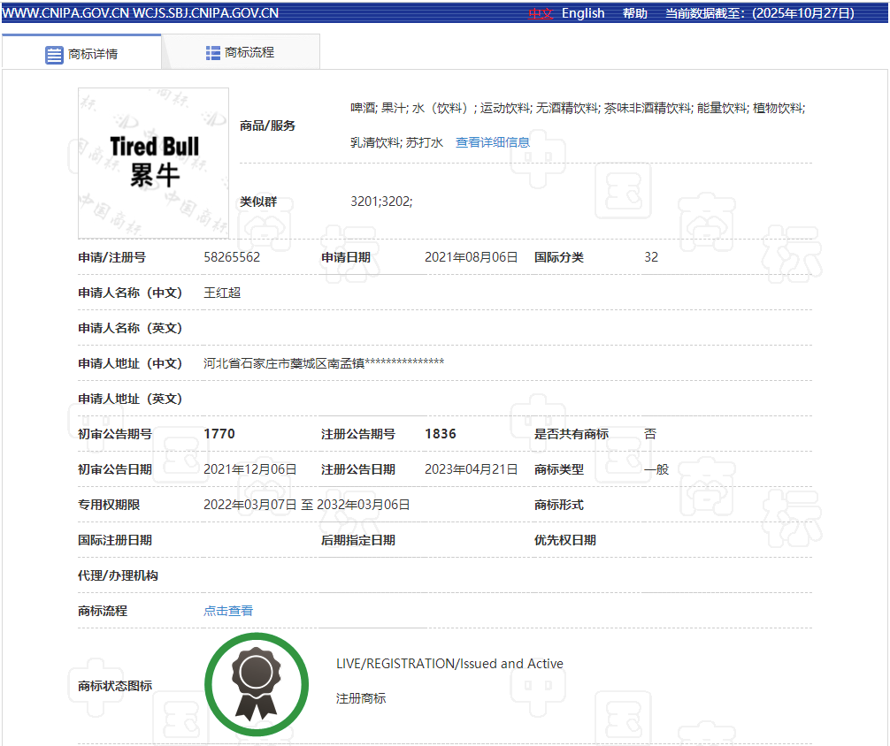890x746 pixels.
Task: Click the LIVE/REGISTRATION status text
Action: point(449,664)
